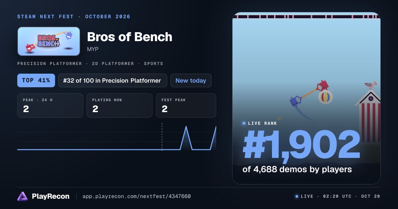Click the PlayRecon triangle logo icon
398x209 pixels.
(23, 196)
